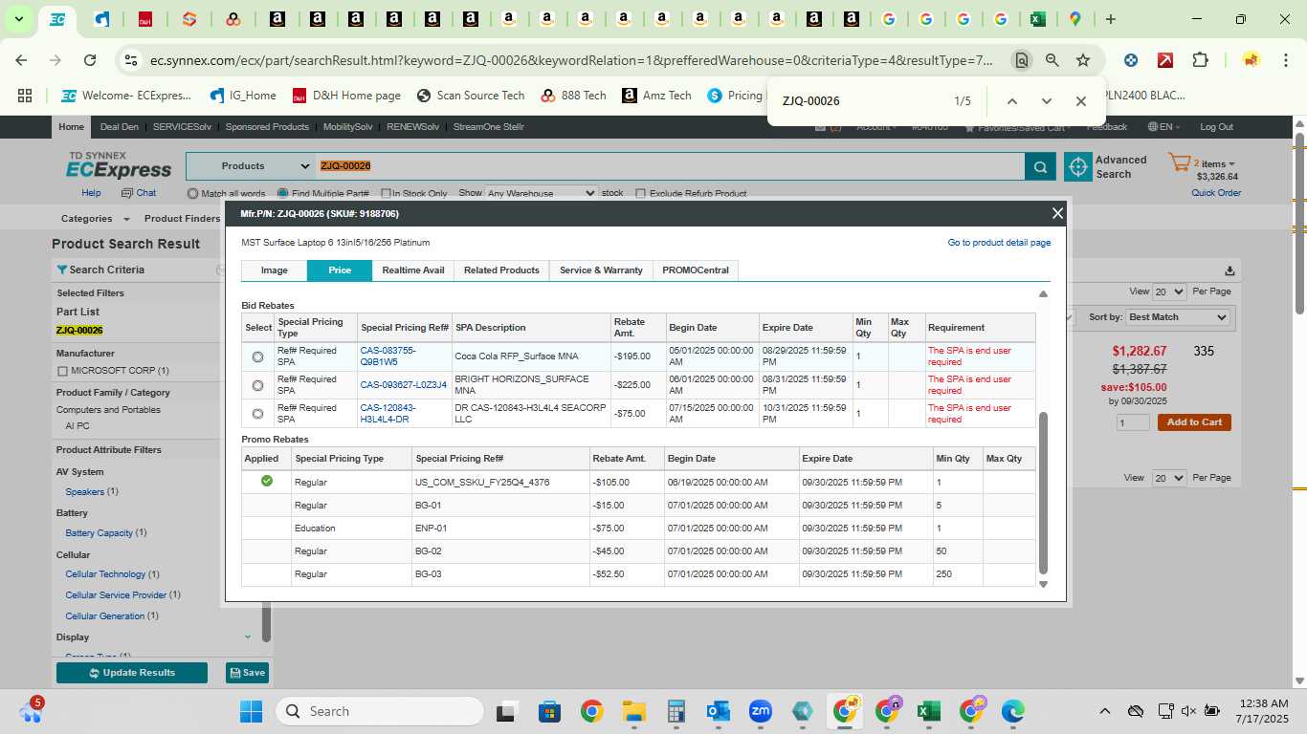Select the Coca Cola RFP SPA radio button
This screenshot has height=734, width=1307.
[x=257, y=356]
